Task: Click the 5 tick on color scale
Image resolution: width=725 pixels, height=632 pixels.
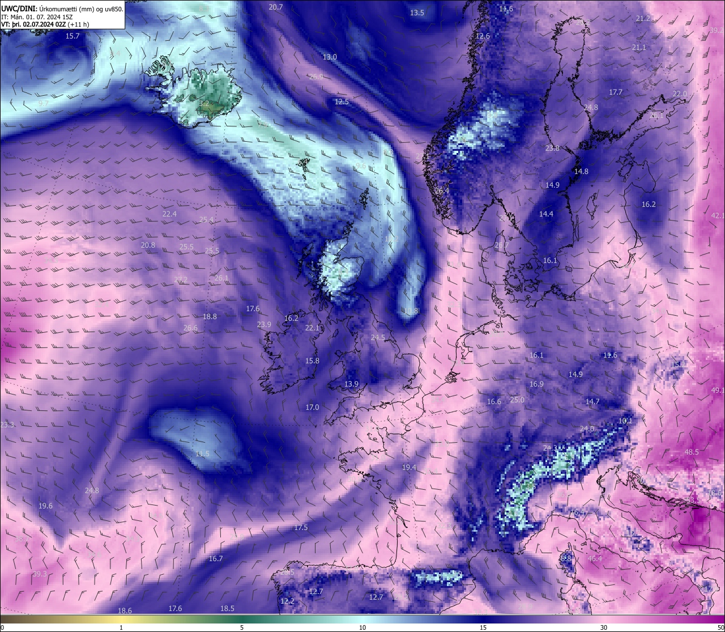Action: pyautogui.click(x=242, y=627)
